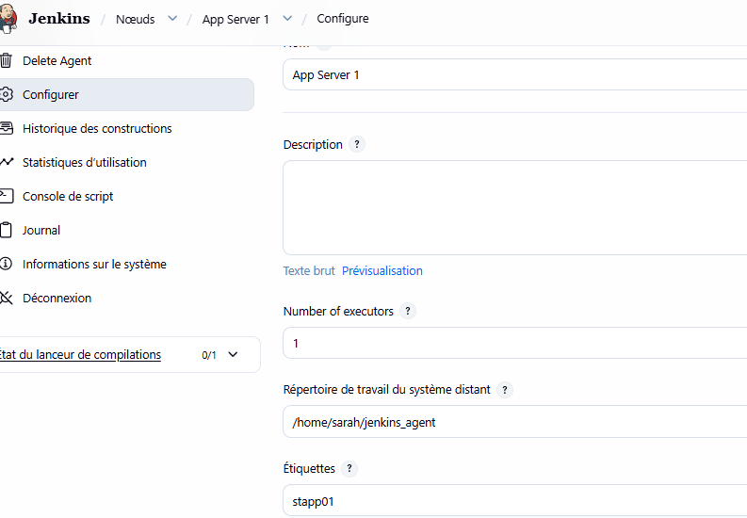Expand the Nœuds breadcrumb dropdown
747x518 pixels.
pyautogui.click(x=171, y=19)
